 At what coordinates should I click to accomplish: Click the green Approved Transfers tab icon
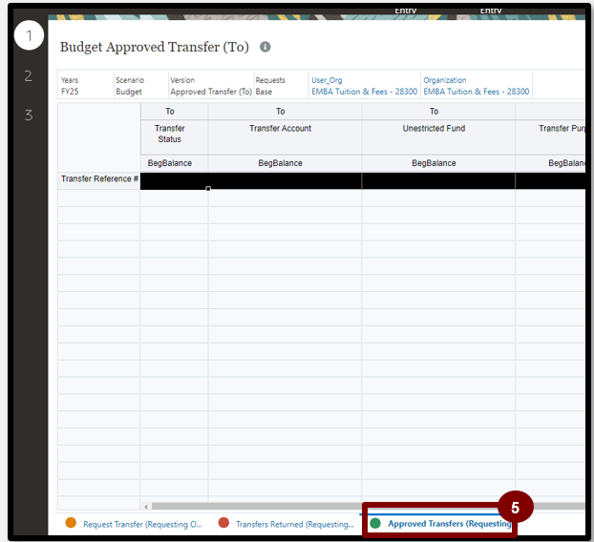click(375, 523)
